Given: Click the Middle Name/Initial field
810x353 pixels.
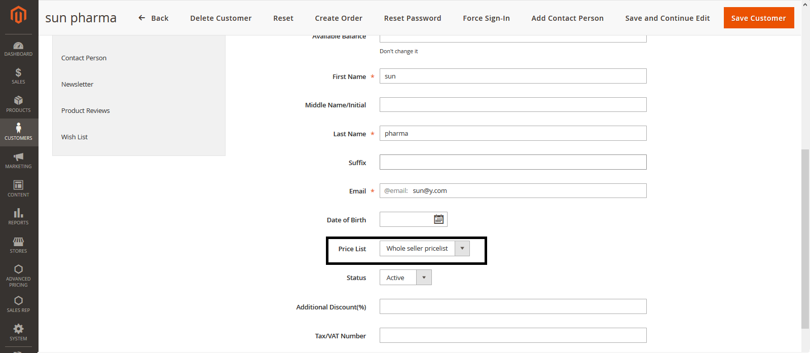Looking at the screenshot, I should (x=513, y=105).
